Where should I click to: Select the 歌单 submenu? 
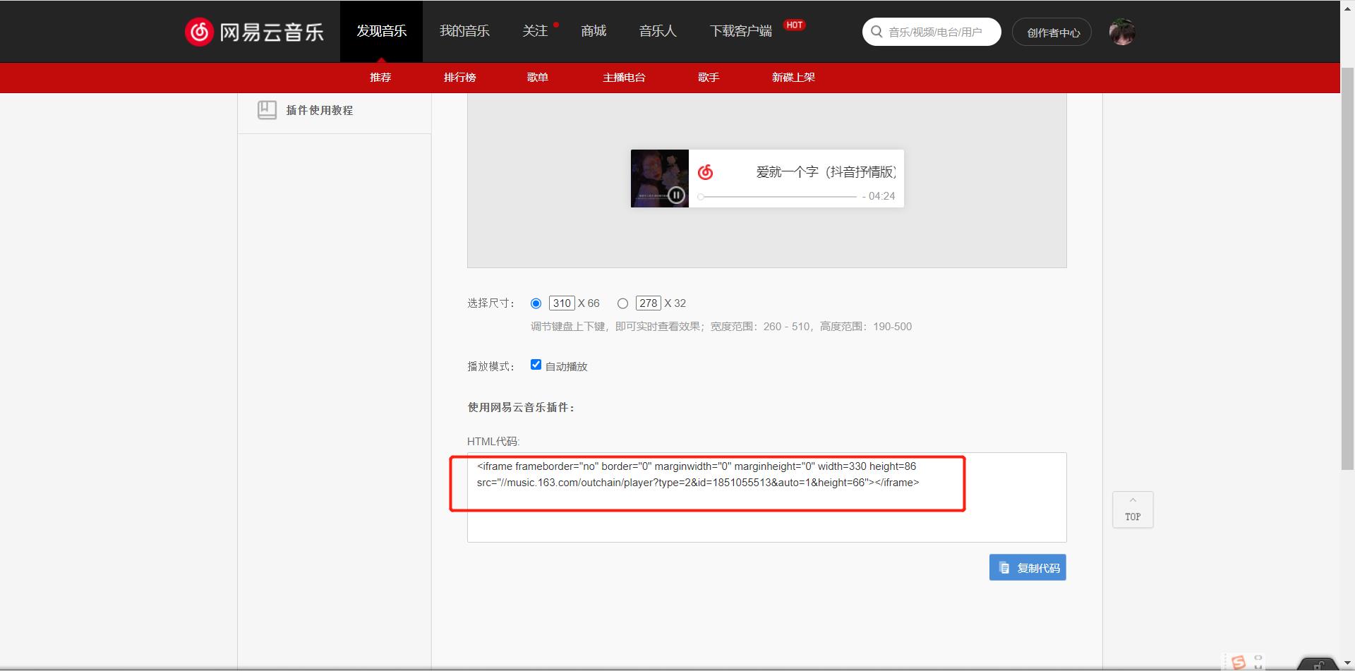tap(538, 78)
